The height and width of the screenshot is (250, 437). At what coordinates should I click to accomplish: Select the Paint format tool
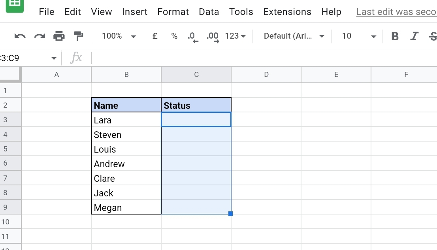[78, 36]
